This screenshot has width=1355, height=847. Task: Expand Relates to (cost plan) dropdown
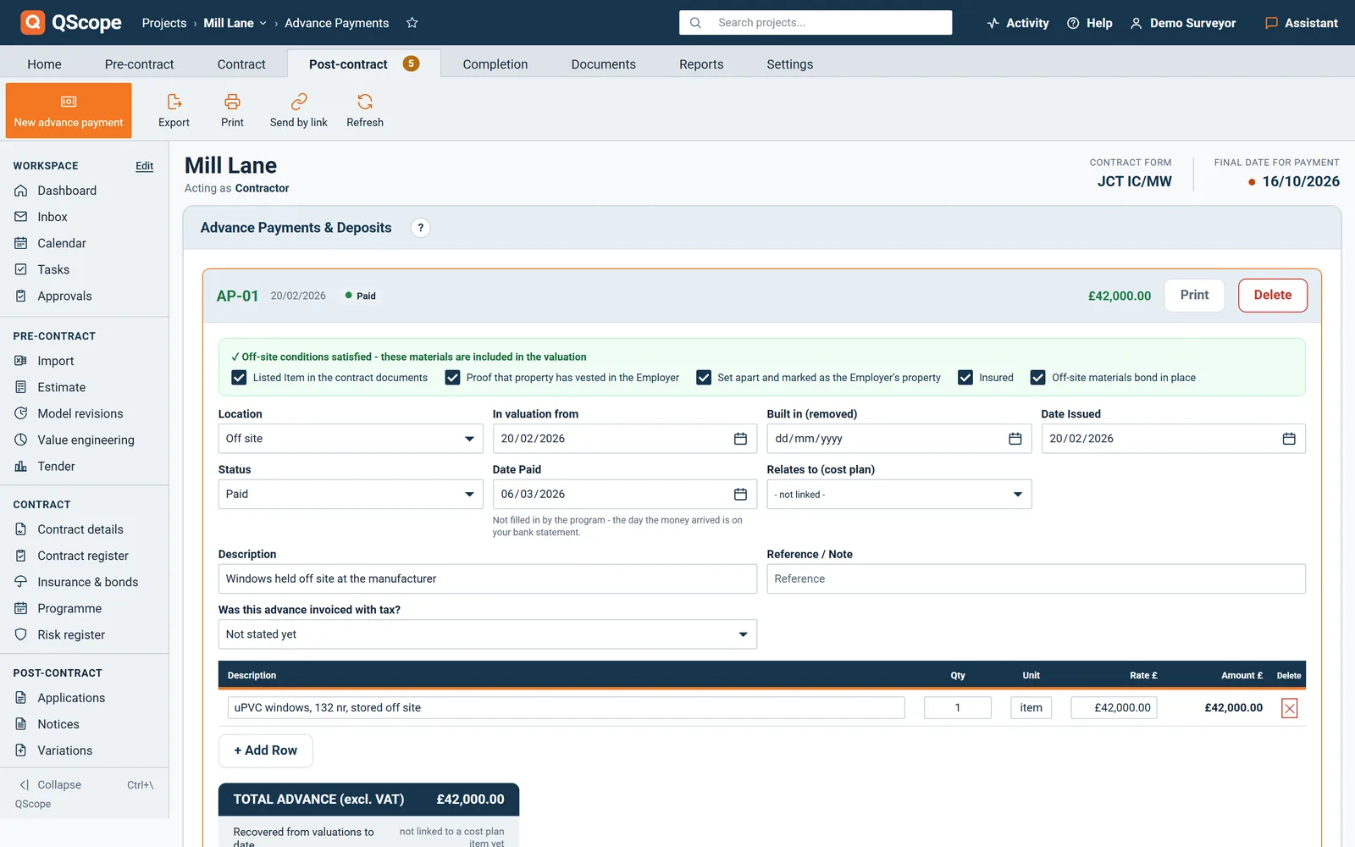(899, 495)
